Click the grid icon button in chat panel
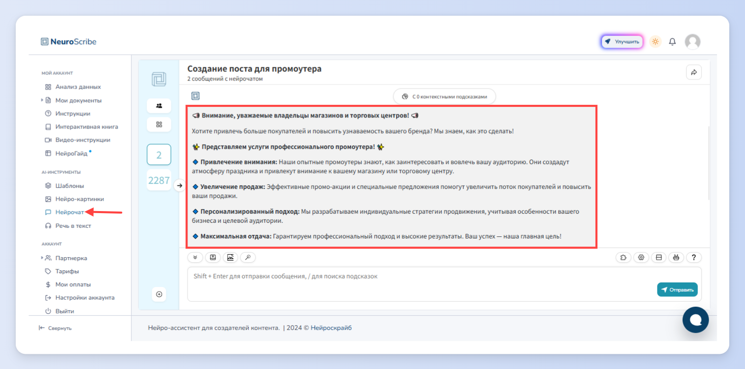 (159, 125)
